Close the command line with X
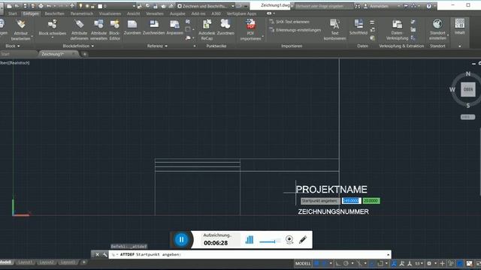Viewport: 481px width, 270px height. pos(97,254)
